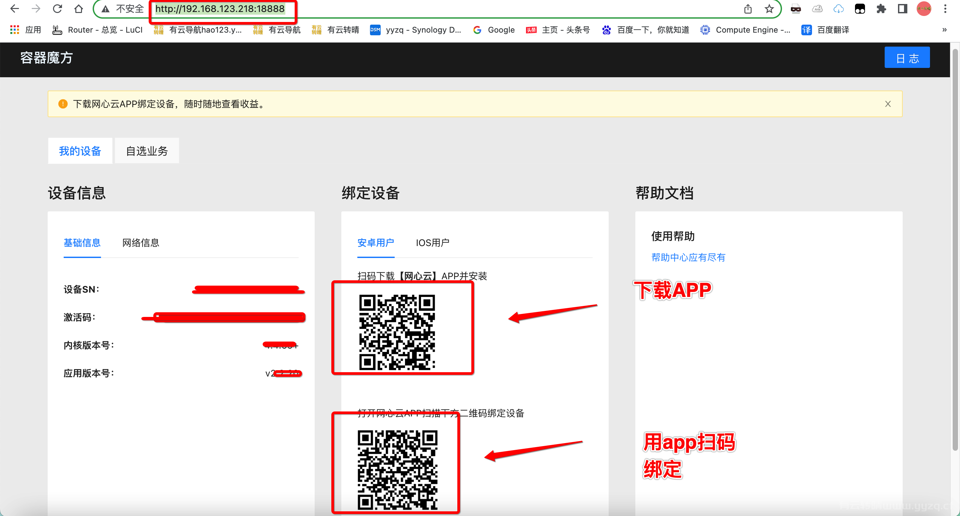Click the not-secure warning icon

[x=106, y=9]
